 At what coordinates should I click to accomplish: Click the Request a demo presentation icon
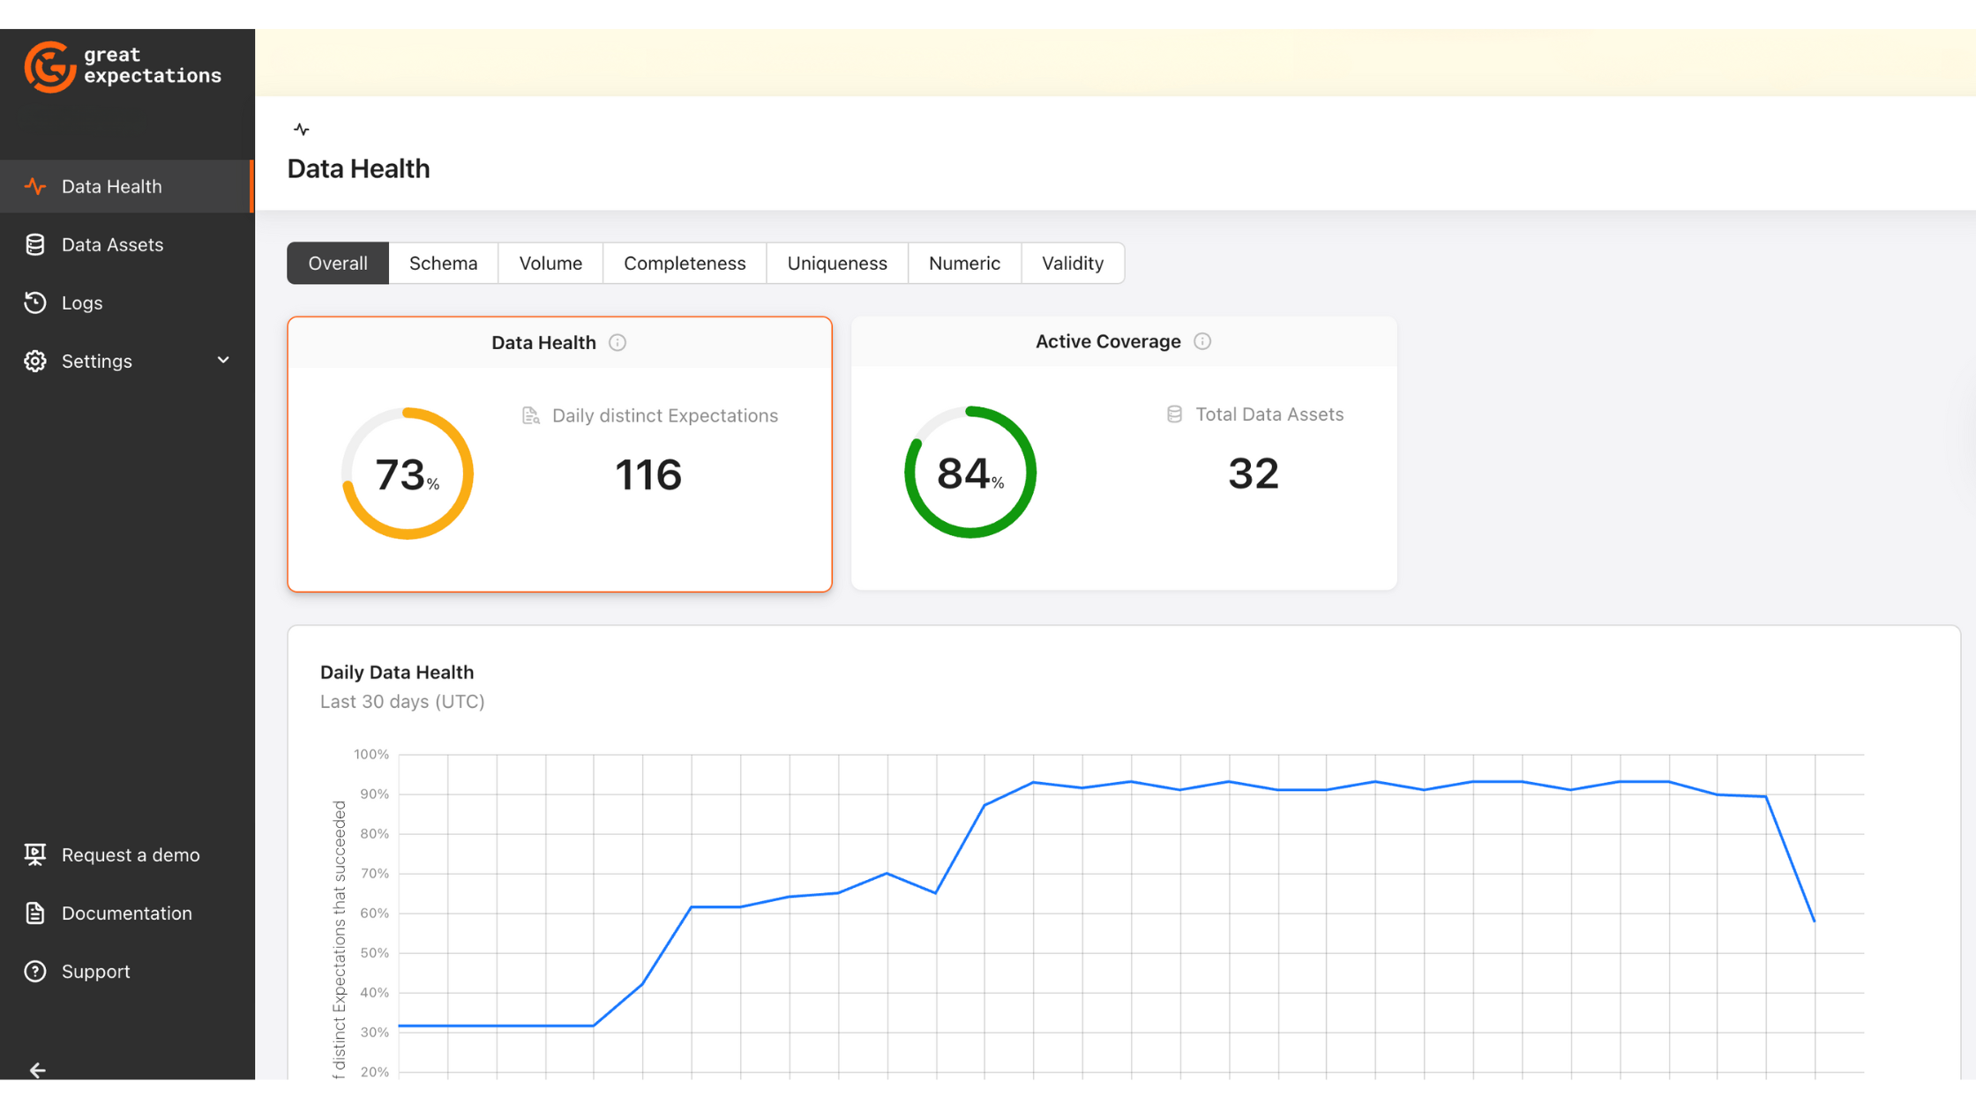pos(35,854)
